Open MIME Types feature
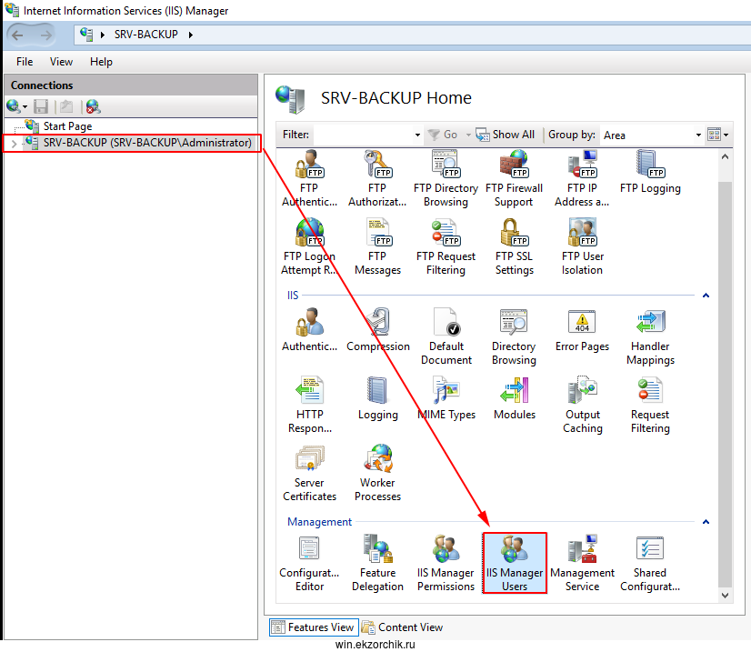 pyautogui.click(x=446, y=398)
